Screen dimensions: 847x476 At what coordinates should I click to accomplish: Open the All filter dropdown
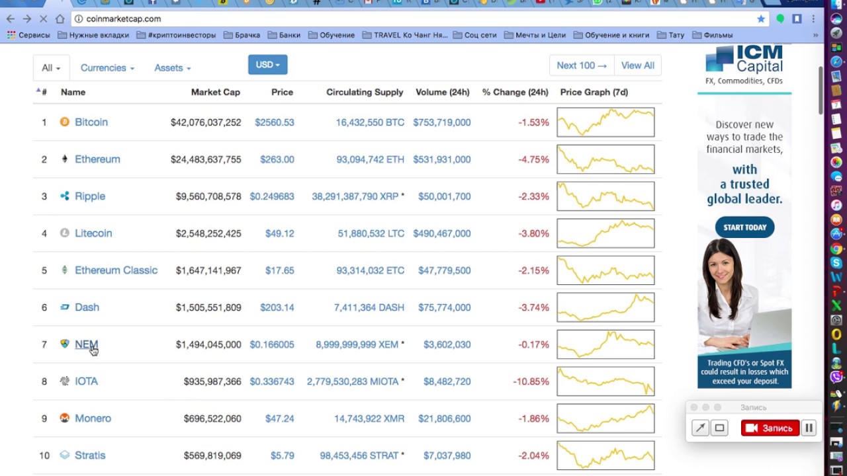[x=51, y=68]
